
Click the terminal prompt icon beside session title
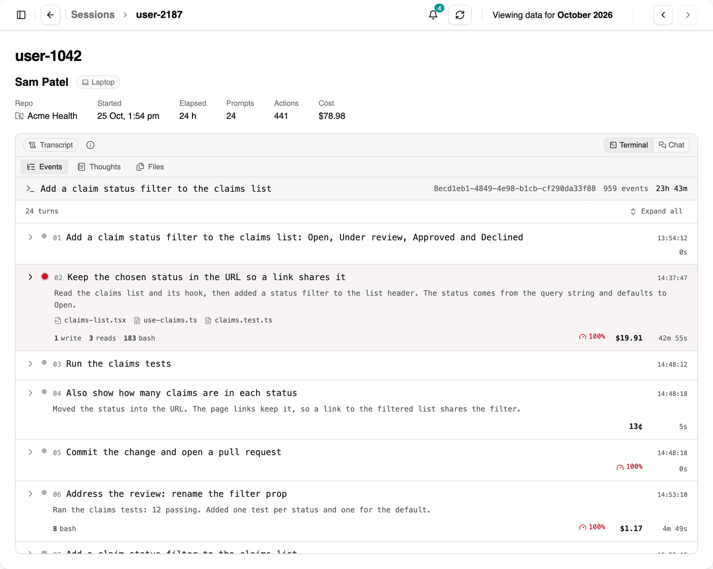tap(30, 189)
